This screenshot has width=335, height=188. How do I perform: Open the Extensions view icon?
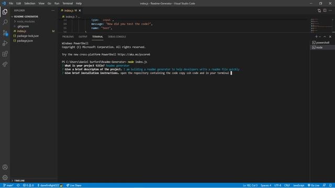pos(5,54)
